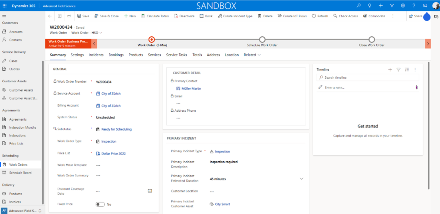Click the Dynamics 365 app launcher grid
This screenshot has width=440, height=214.
click(x=5, y=6)
